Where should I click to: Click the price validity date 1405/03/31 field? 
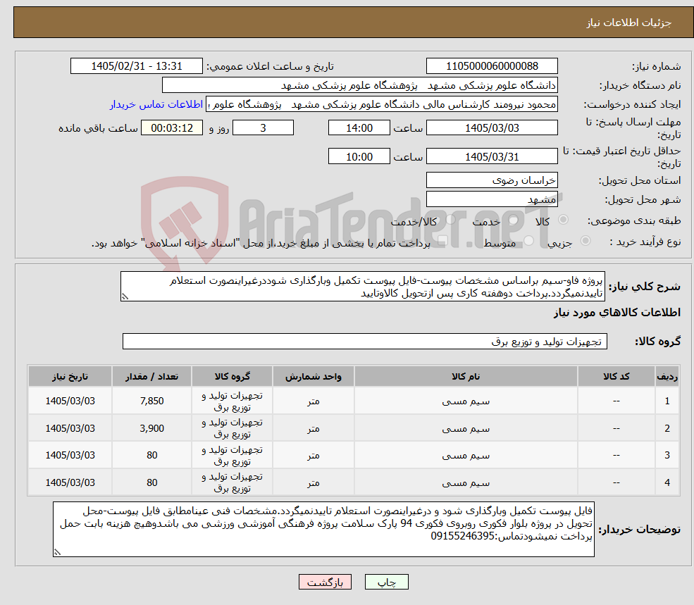click(492, 156)
